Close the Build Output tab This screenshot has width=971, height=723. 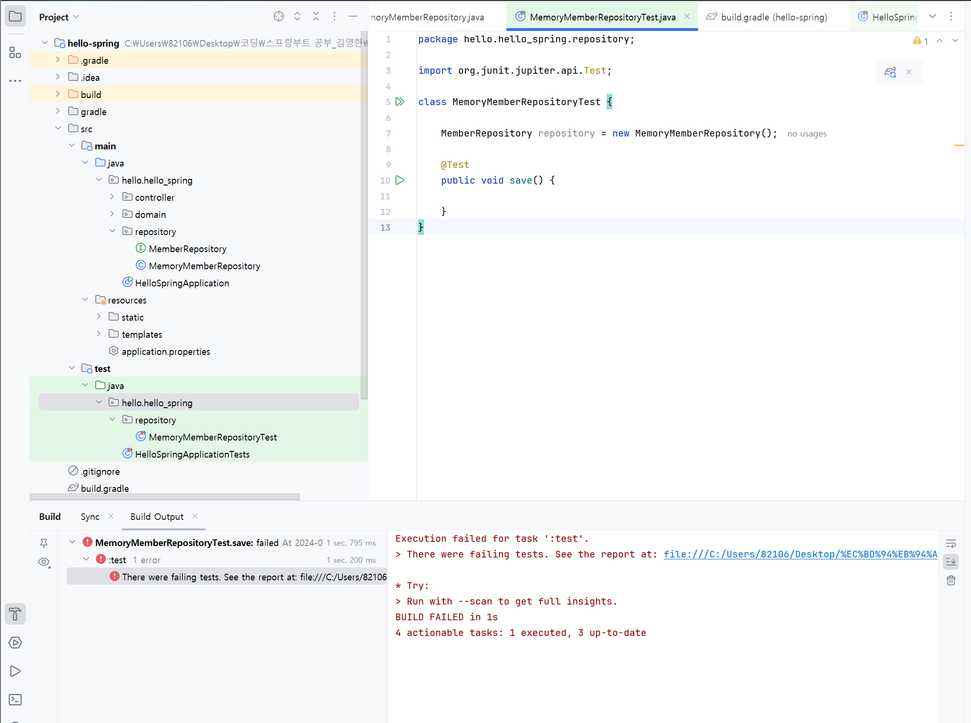(195, 516)
